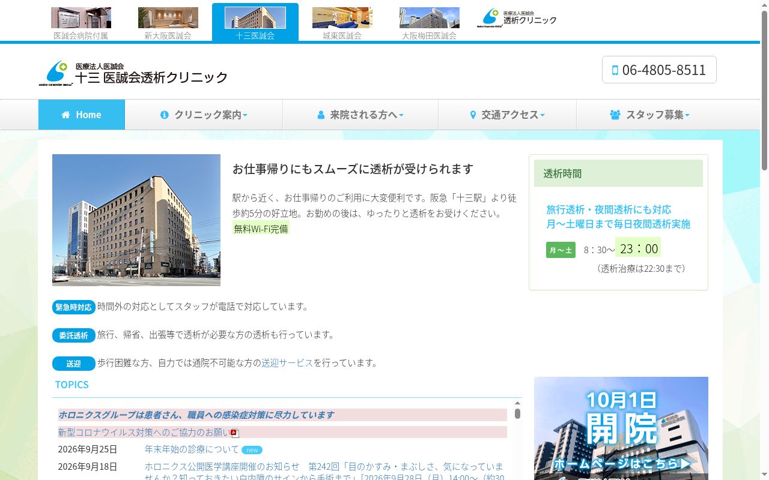This screenshot has height=480, width=769.
Task: Switch to the 大阪梅田医誠会 clinic tab
Action: tap(430, 23)
